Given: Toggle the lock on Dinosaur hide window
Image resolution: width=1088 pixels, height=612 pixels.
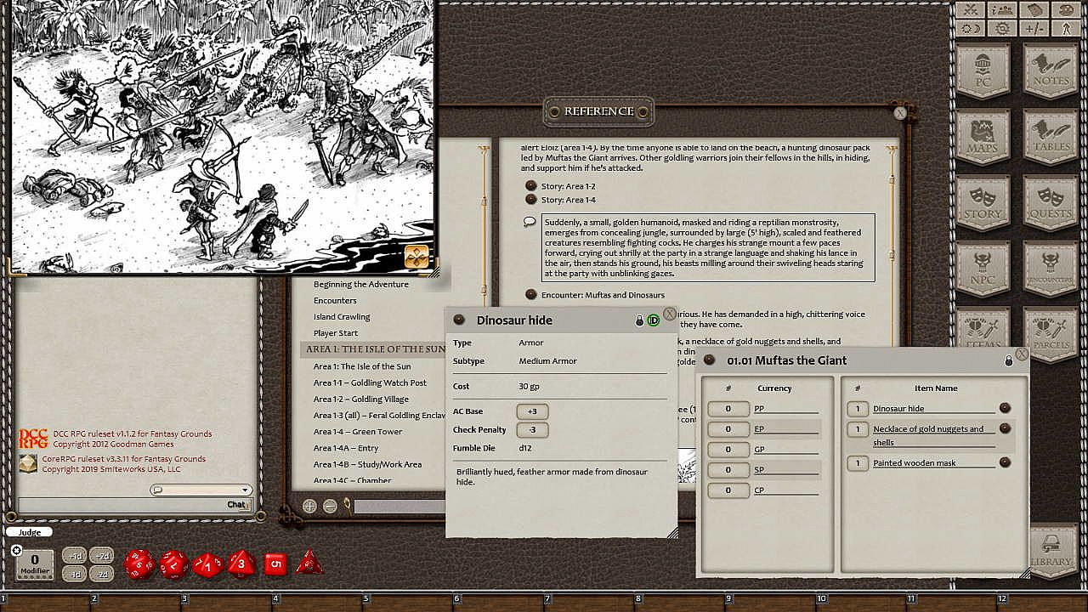Looking at the screenshot, I should [640, 320].
